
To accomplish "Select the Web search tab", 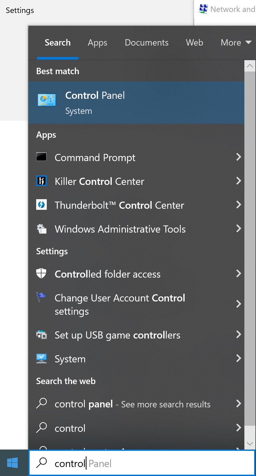I will tap(194, 43).
